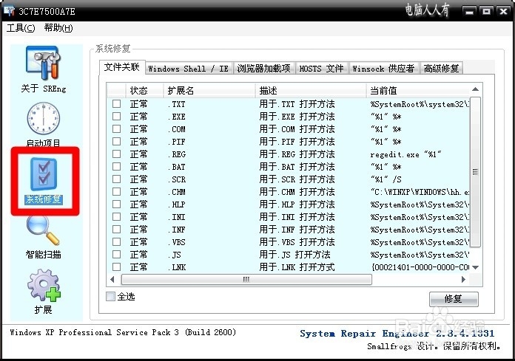Viewport: 515px width, 361px height.
Task: Check the .TXT row checkbox
Action: (116, 104)
